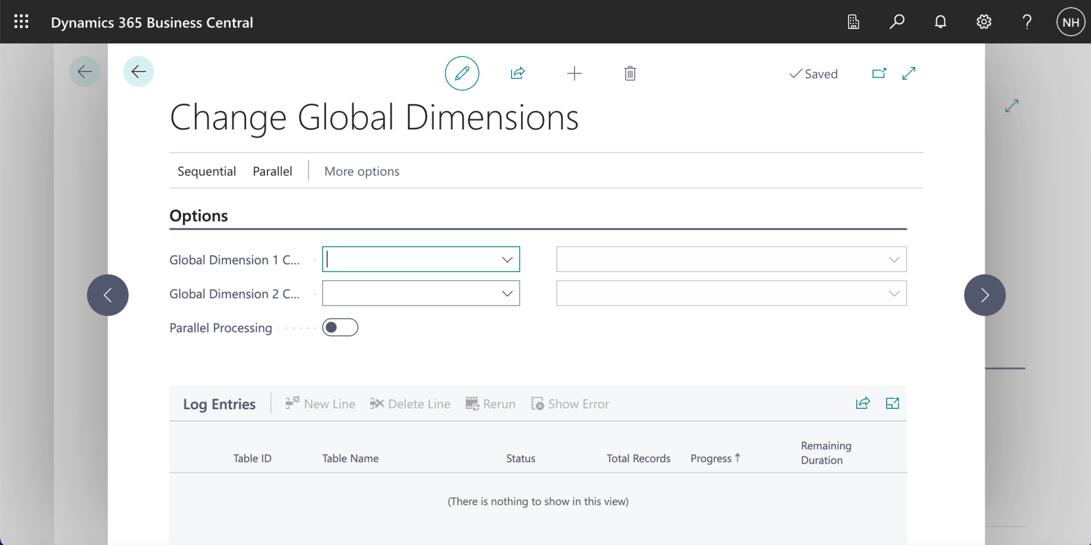Select the Sequential menu item

207,171
